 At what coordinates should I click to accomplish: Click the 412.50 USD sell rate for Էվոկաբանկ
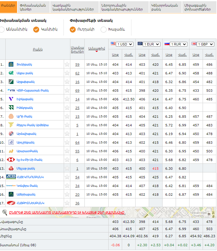129,99
